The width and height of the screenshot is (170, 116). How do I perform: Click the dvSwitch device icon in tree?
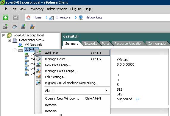pyautogui.click(x=21, y=50)
